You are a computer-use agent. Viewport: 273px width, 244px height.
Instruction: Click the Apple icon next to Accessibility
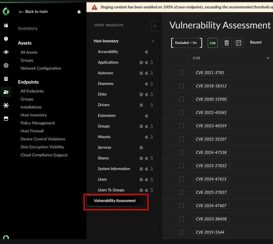146,52
